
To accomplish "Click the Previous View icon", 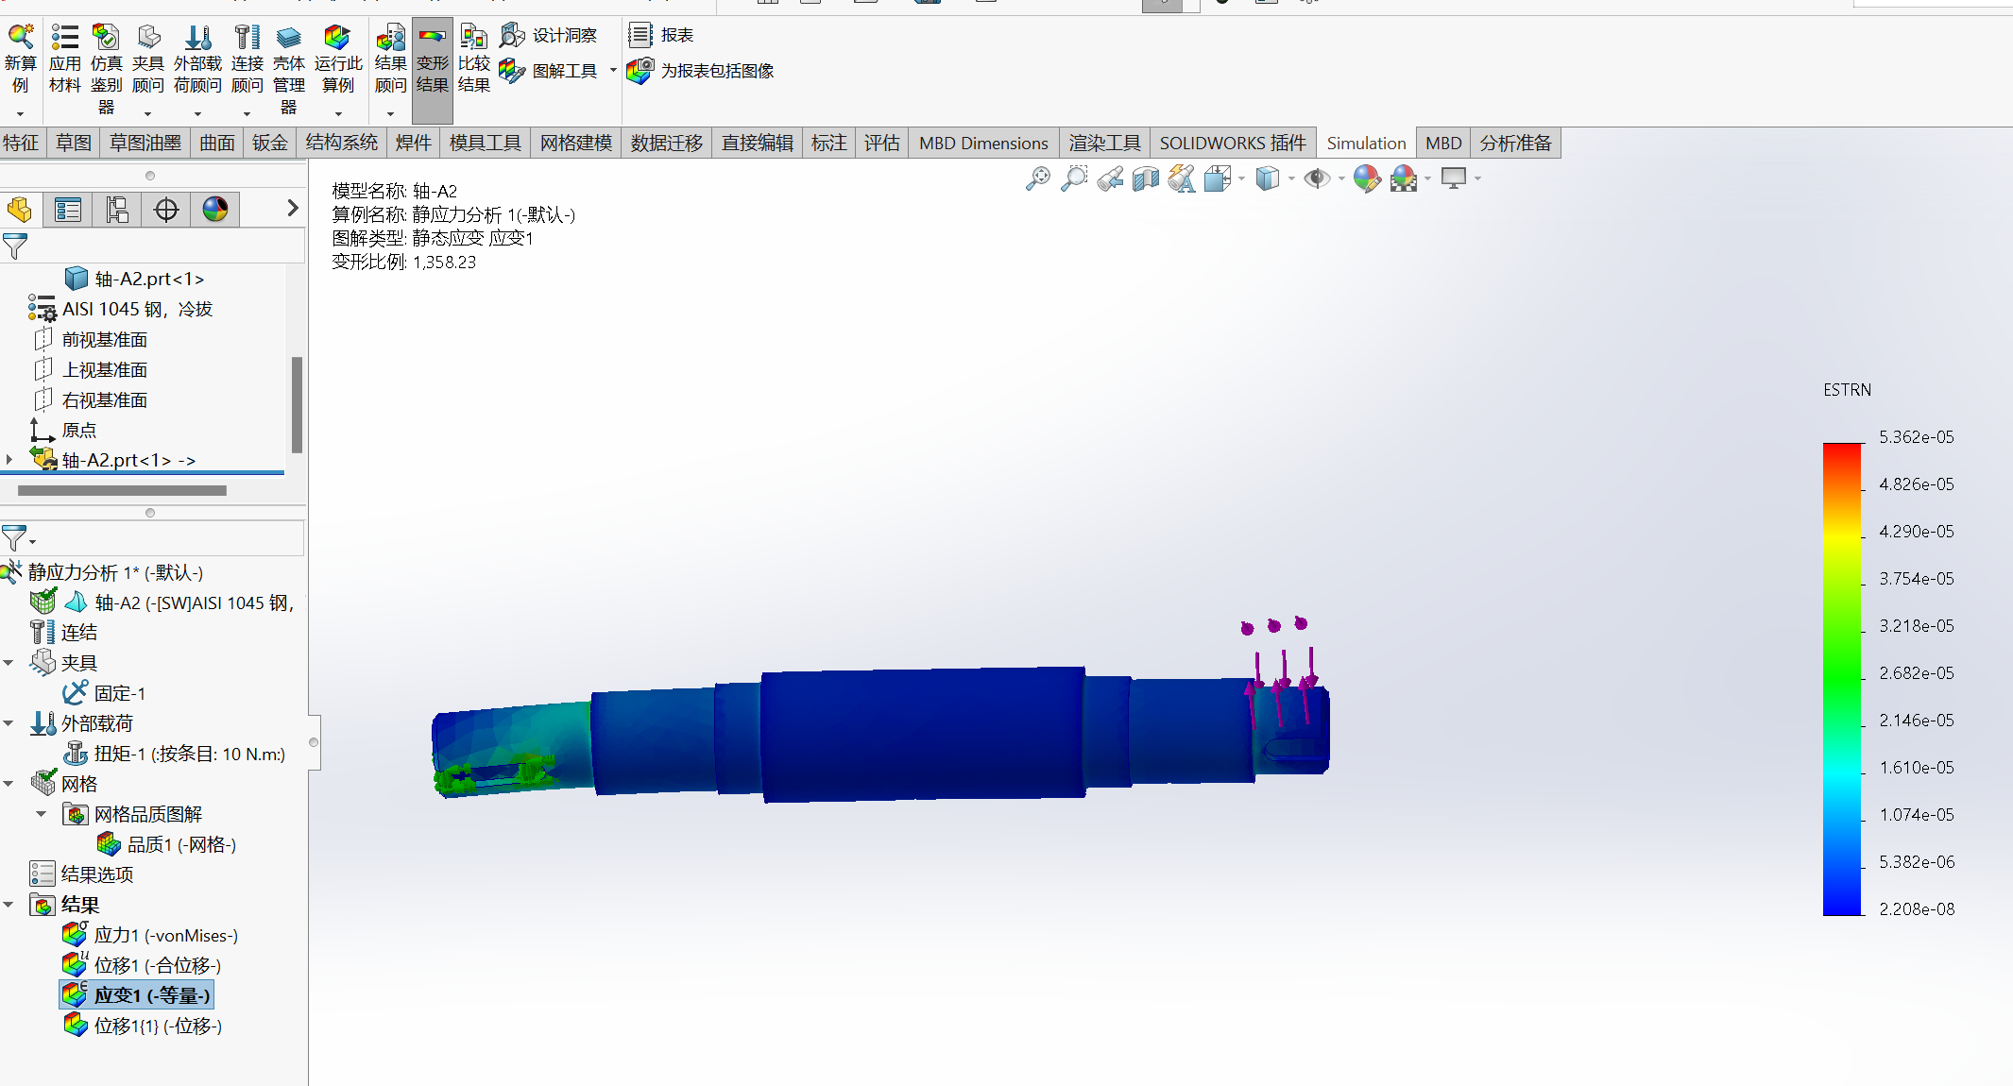I will [1110, 178].
